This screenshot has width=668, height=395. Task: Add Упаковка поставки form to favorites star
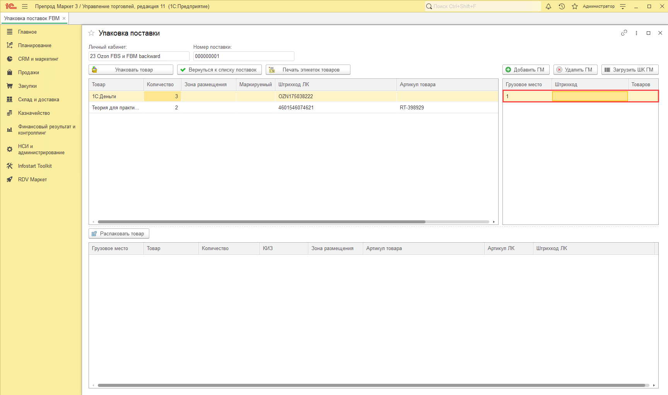(x=91, y=33)
